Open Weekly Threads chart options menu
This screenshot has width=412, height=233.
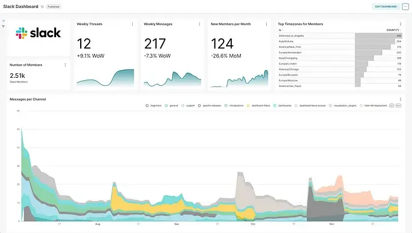(x=132, y=24)
